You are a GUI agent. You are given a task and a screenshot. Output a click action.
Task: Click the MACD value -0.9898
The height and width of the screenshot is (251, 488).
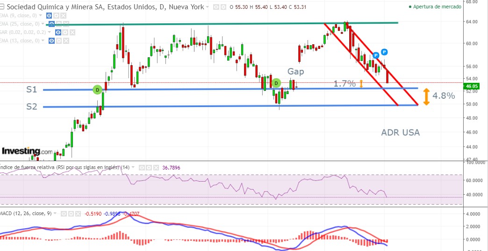click(112, 213)
